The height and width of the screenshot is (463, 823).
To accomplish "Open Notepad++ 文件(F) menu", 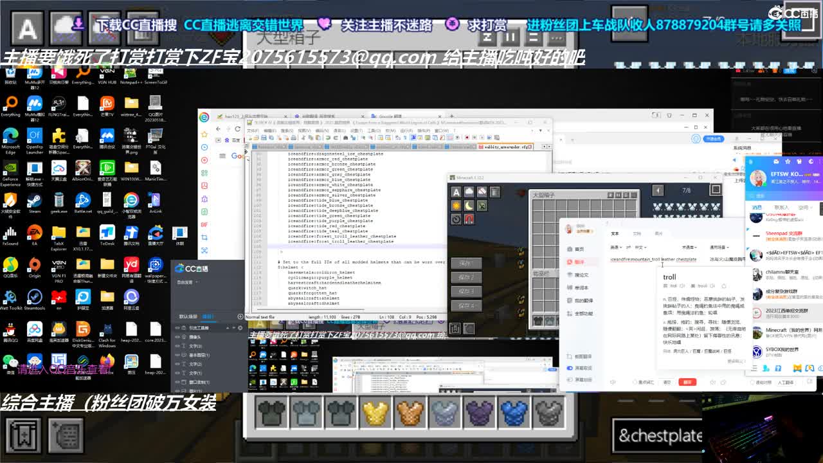I will (x=253, y=131).
